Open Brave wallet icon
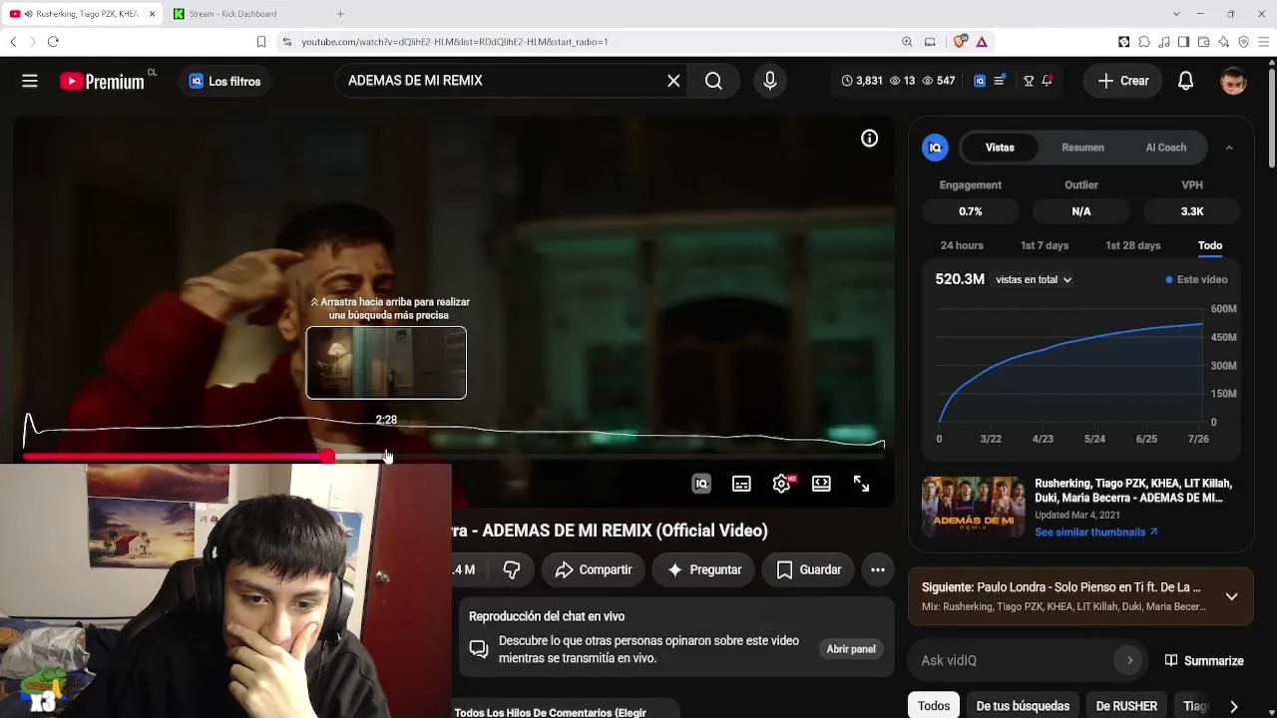The image size is (1277, 718). [x=1203, y=42]
